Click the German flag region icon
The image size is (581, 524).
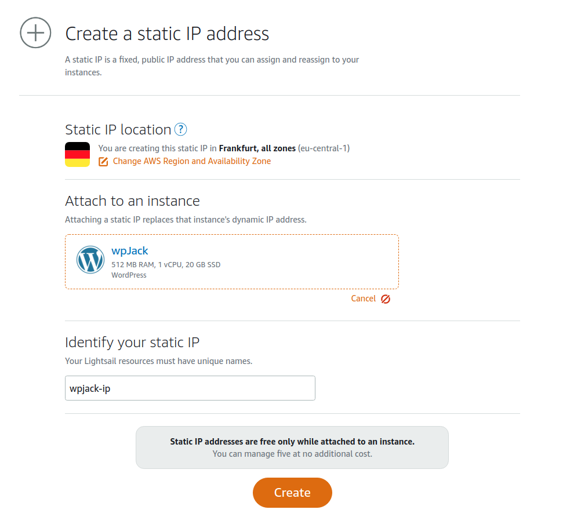coord(78,154)
